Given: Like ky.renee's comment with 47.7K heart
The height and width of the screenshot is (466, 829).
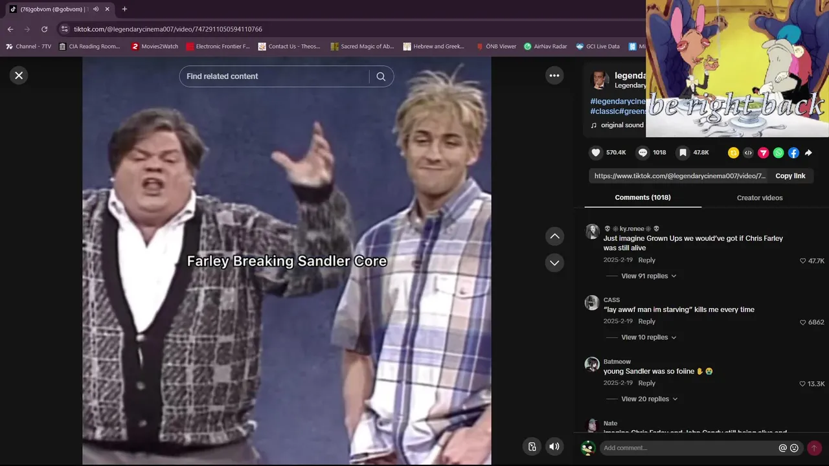Looking at the screenshot, I should pyautogui.click(x=803, y=261).
